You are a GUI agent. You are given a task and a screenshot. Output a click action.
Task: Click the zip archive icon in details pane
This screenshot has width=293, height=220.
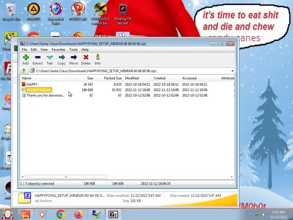point(25,198)
